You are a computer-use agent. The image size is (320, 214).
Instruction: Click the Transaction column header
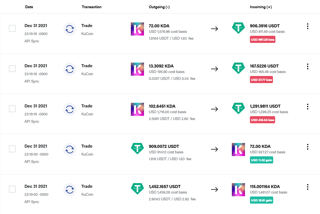(91, 7)
